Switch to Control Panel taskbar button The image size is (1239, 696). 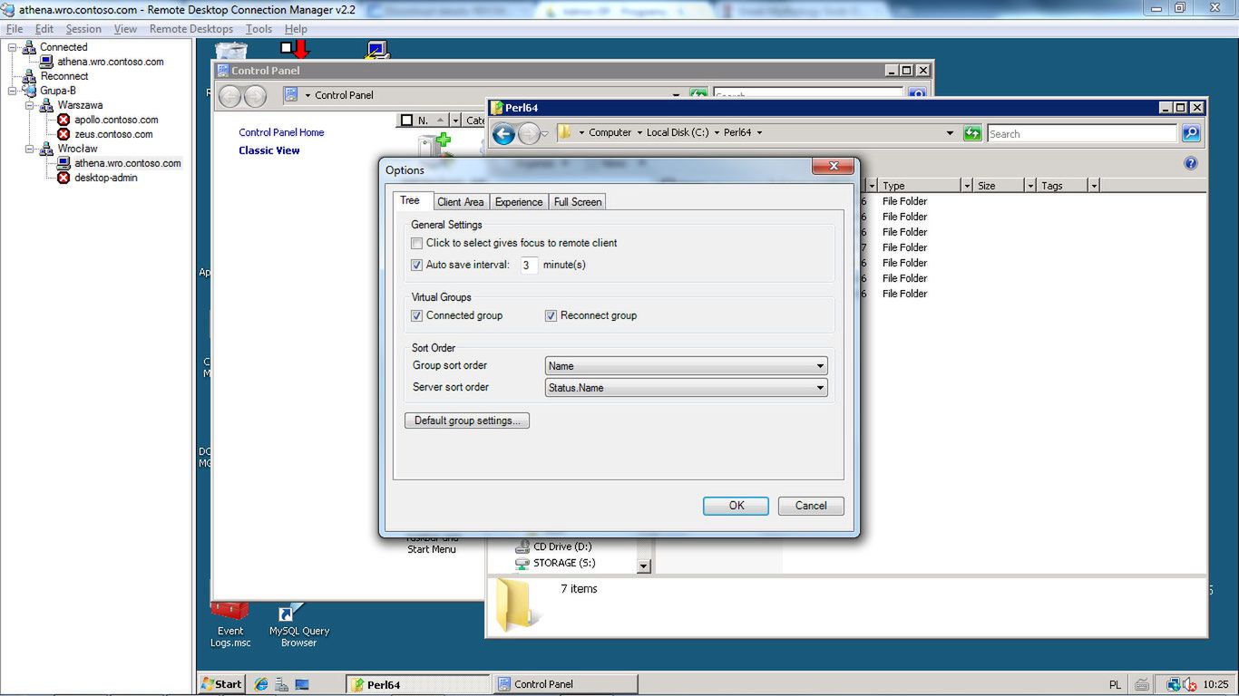tap(565, 684)
